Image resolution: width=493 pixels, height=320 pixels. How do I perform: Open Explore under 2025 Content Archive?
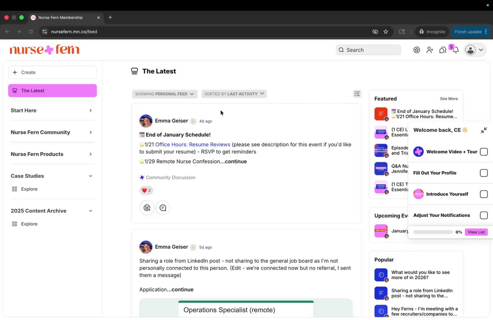29,224
